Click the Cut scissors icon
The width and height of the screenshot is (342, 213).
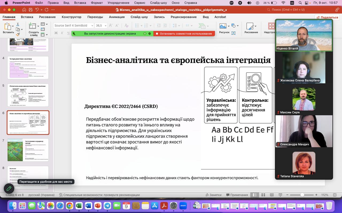click(x=18, y=24)
